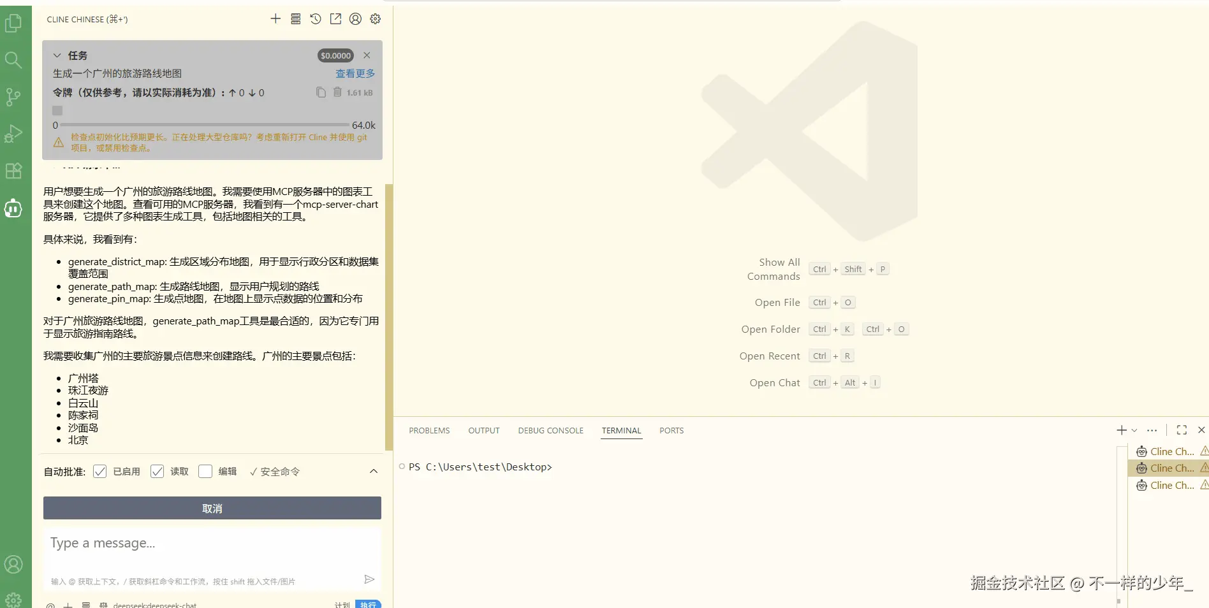Image resolution: width=1209 pixels, height=608 pixels.
Task: Enable the 编辑 auto-approve checkbox
Action: (205, 472)
